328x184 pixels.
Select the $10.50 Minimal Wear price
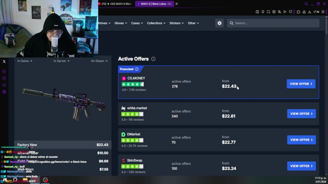103,153
